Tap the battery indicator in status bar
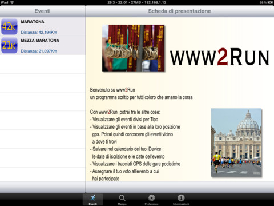 point(270,2)
